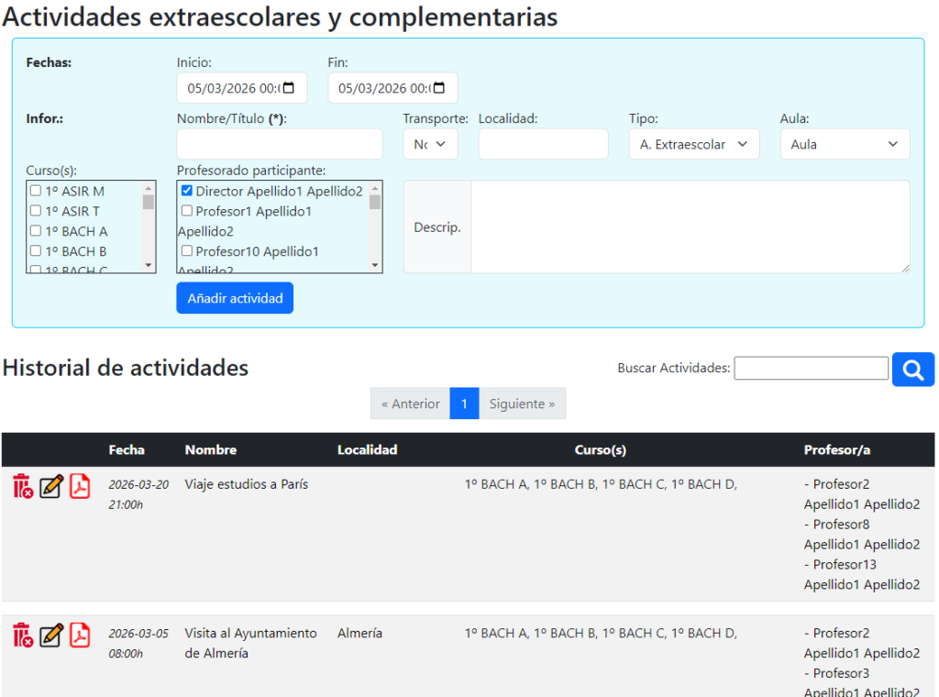Check the 1º ASIR M course

click(x=36, y=192)
